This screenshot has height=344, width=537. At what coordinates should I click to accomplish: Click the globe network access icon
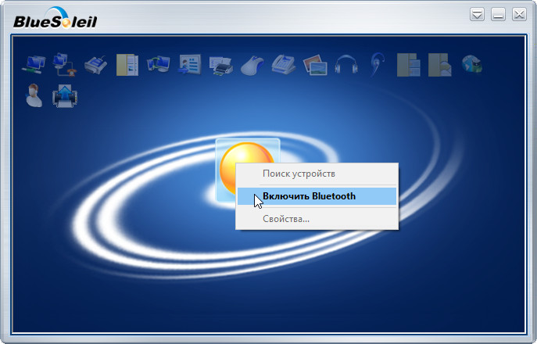point(471,64)
